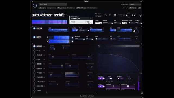Click the Wet Gain Level knob

click(x=109, y=79)
